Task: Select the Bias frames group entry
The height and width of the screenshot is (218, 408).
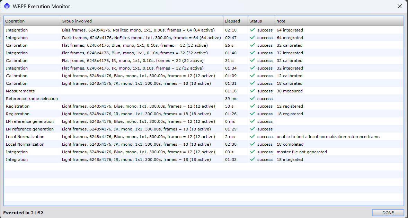Action: 138,30
